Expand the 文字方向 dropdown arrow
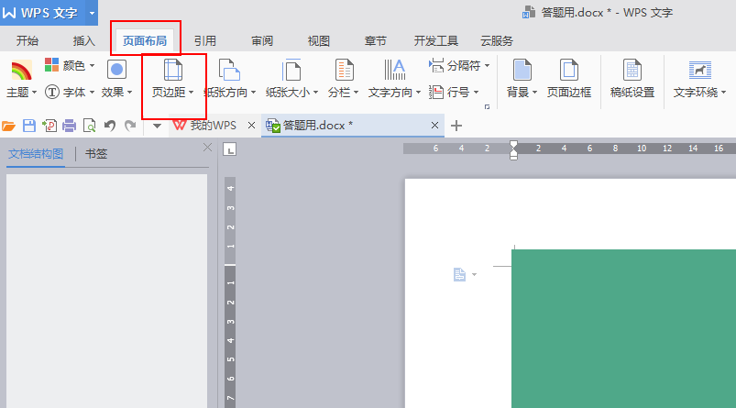This screenshot has width=736, height=408. click(418, 93)
